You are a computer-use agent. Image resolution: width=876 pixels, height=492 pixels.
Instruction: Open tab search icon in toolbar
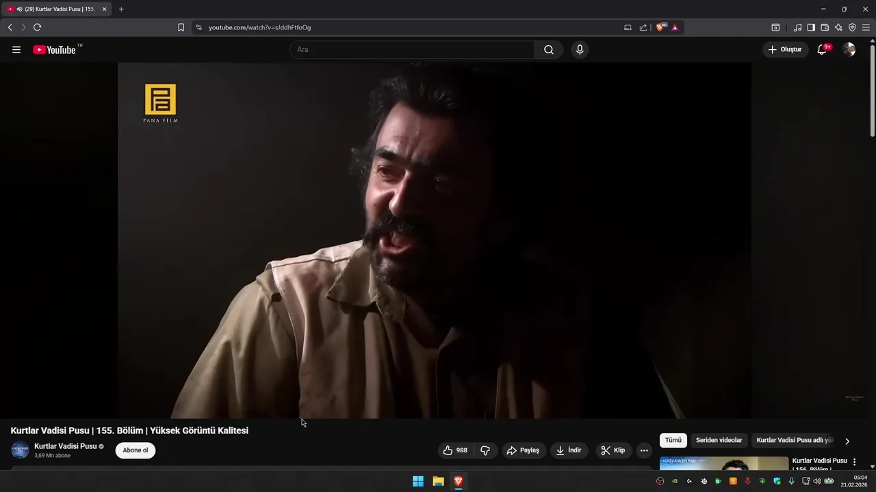(x=775, y=27)
